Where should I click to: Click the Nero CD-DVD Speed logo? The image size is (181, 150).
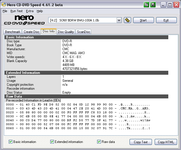pos(24,20)
